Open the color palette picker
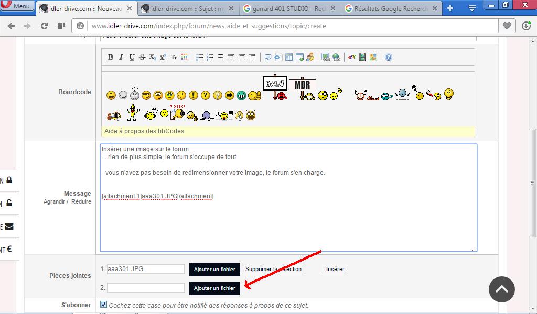537x314 pixels. [x=184, y=58]
